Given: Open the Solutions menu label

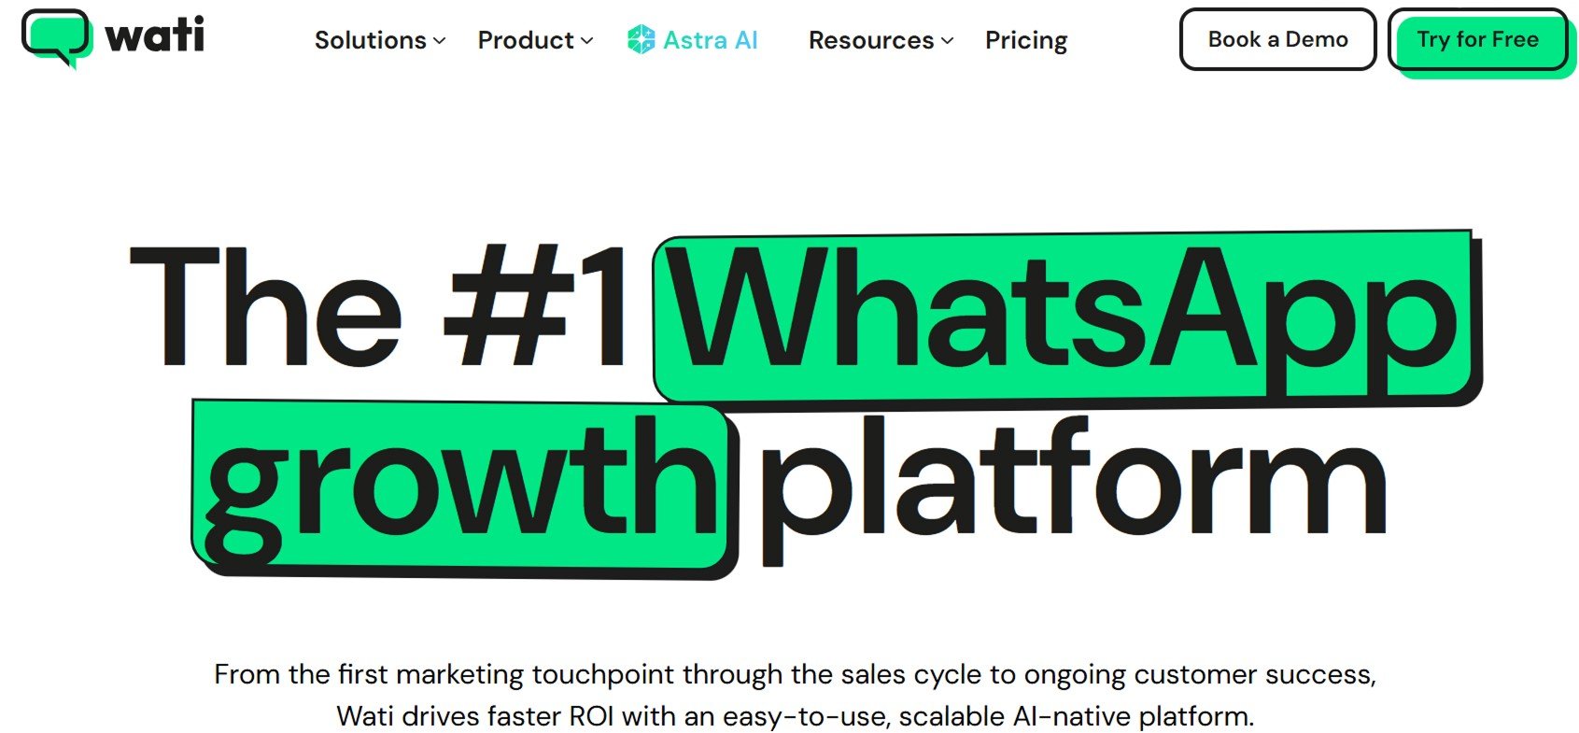Looking at the screenshot, I should pos(370,40).
